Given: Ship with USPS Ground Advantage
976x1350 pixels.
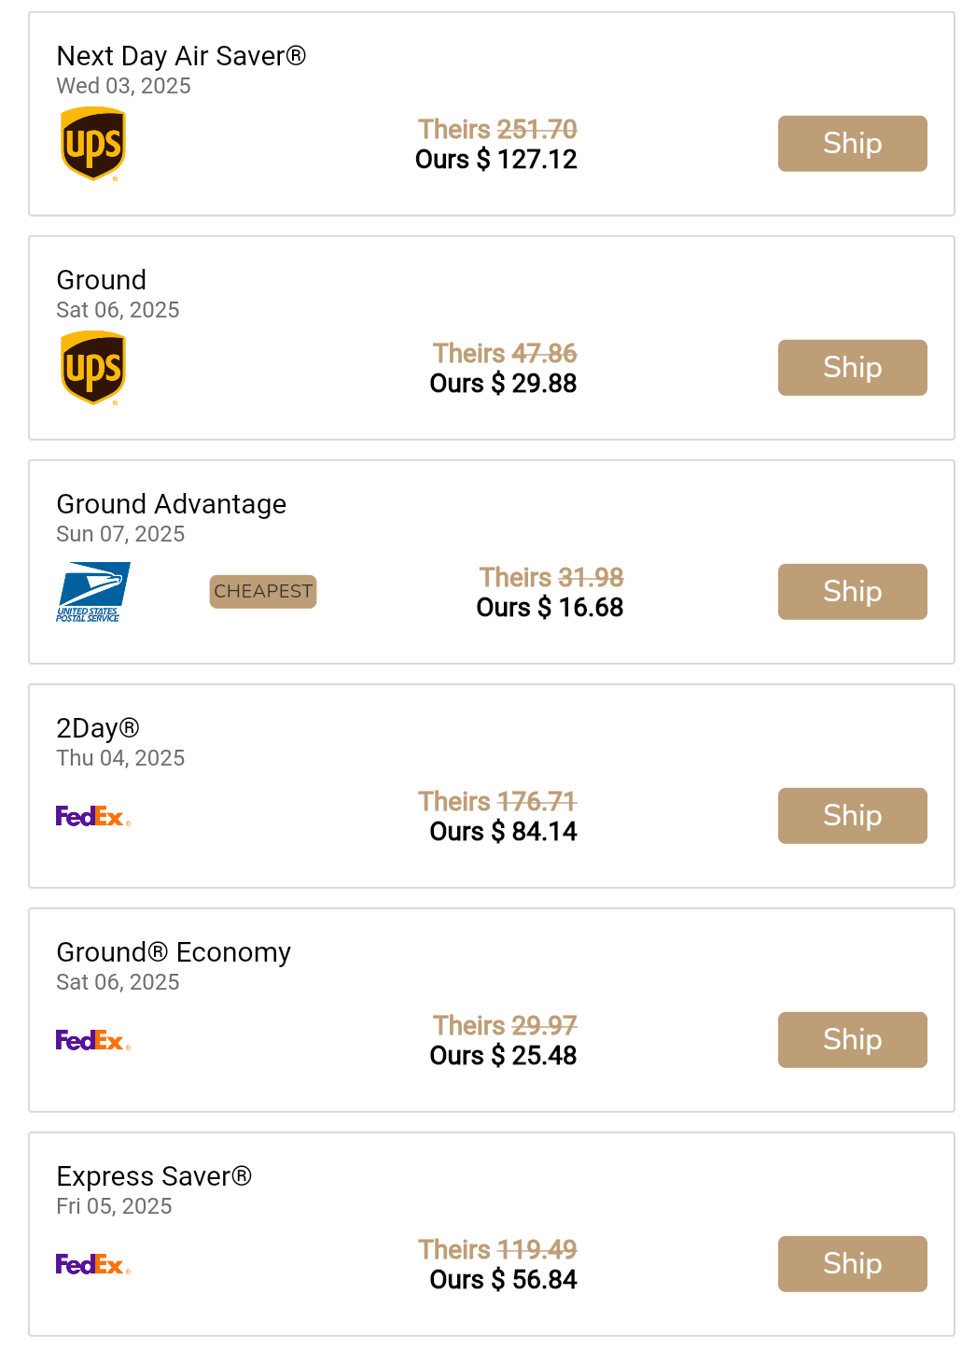Looking at the screenshot, I should (x=852, y=592).
